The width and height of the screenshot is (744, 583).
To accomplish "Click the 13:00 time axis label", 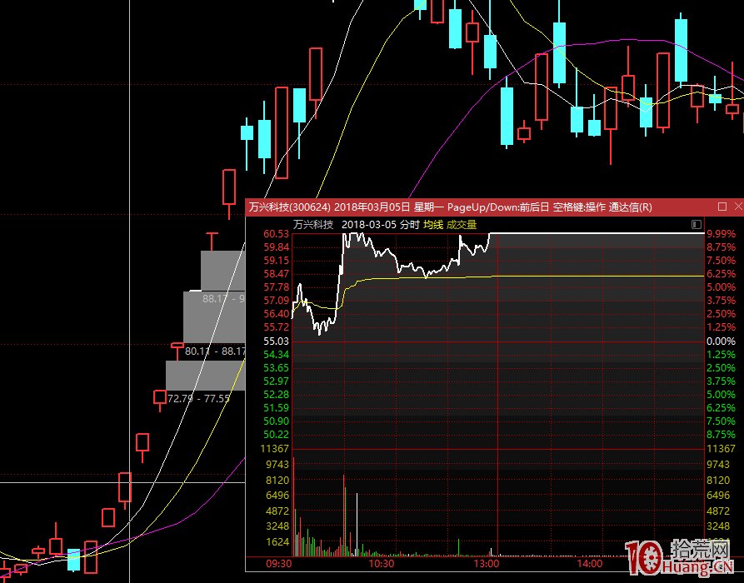I will coord(486,564).
